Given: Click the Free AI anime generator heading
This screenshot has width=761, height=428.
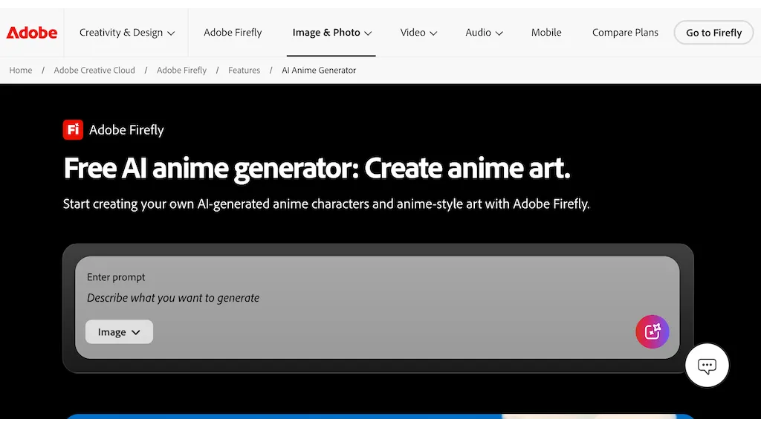Looking at the screenshot, I should coord(317,169).
